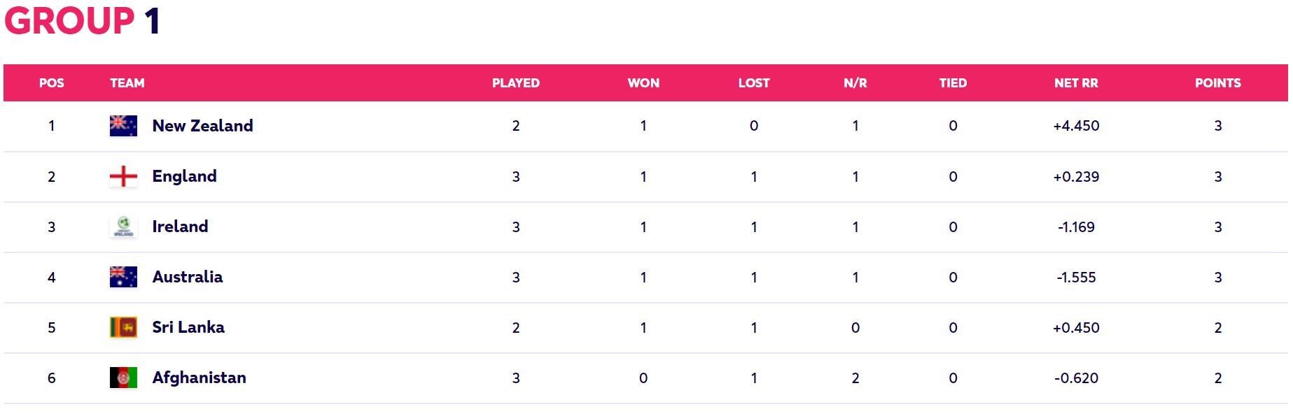Select the Australia team name
This screenshot has height=416, width=1293.
coord(188,277)
